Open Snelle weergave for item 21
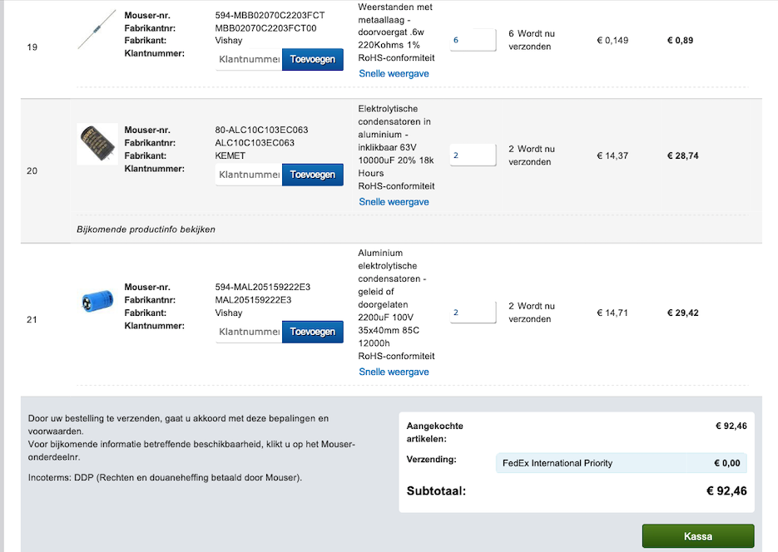Image resolution: width=778 pixels, height=552 pixels. pyautogui.click(x=394, y=372)
